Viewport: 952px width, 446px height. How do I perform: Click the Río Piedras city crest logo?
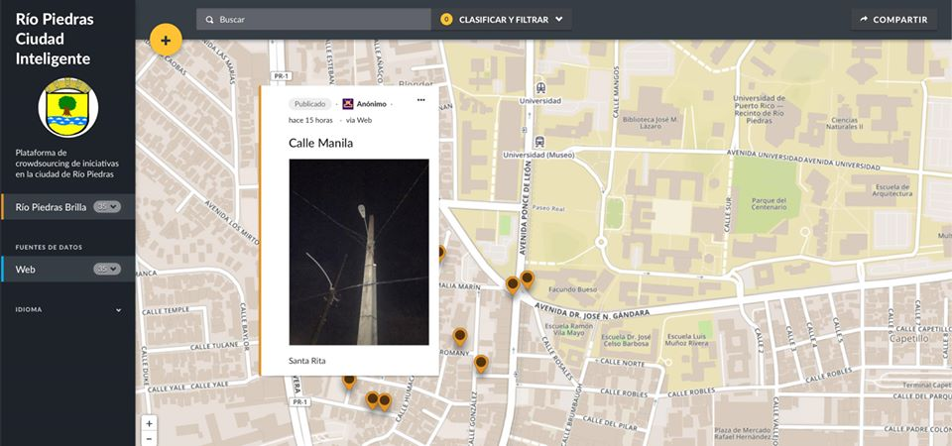click(x=68, y=107)
